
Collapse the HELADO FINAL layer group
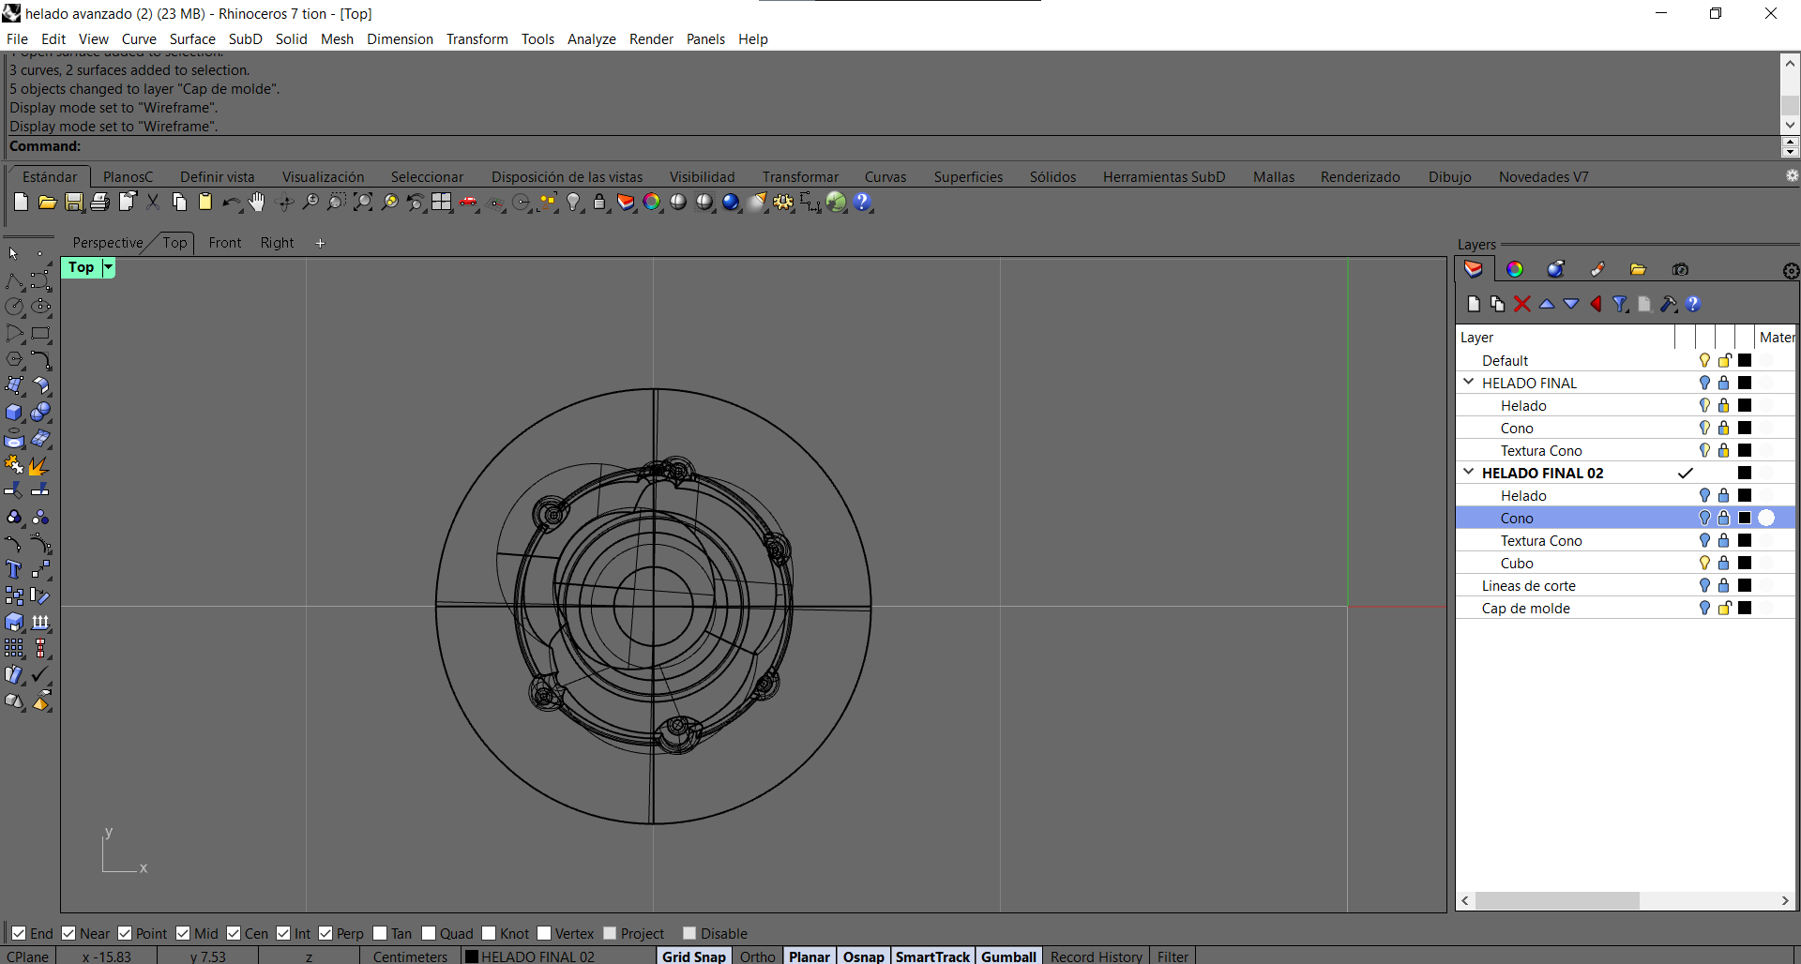[x=1469, y=383]
